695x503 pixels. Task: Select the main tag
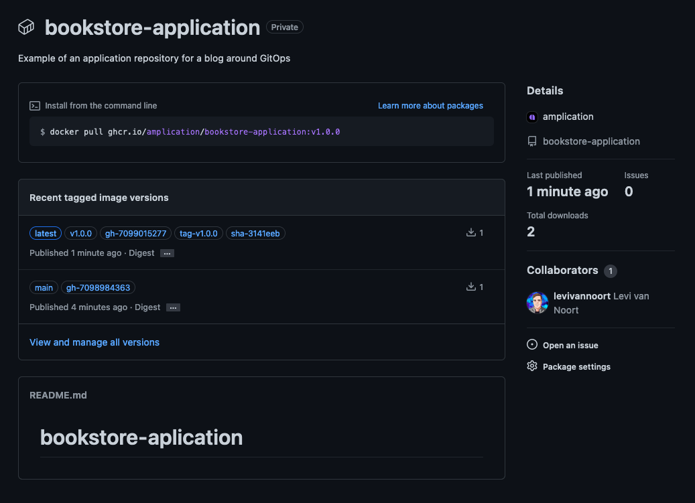coord(44,288)
